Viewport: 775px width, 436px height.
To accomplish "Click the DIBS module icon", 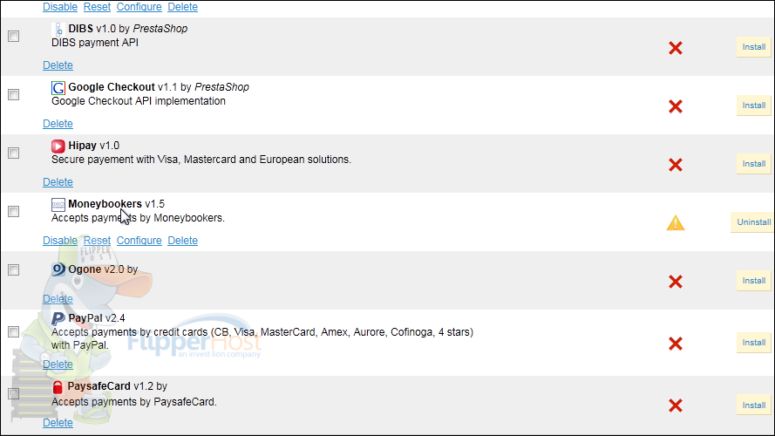I will tap(58, 30).
